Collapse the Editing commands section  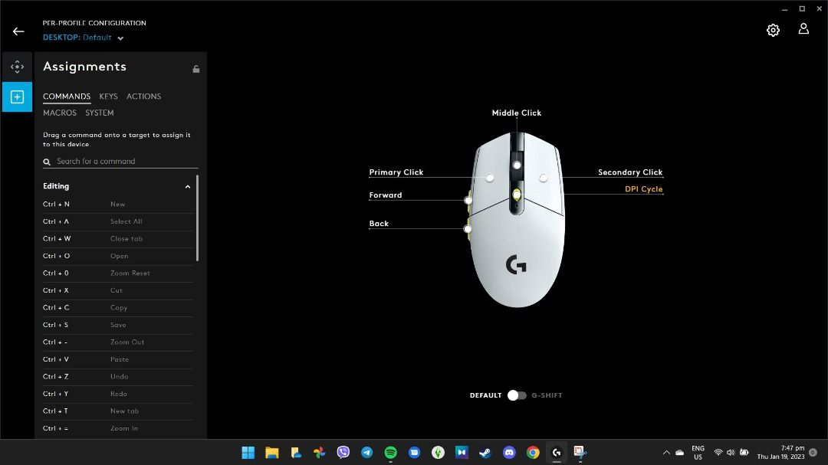coord(188,186)
